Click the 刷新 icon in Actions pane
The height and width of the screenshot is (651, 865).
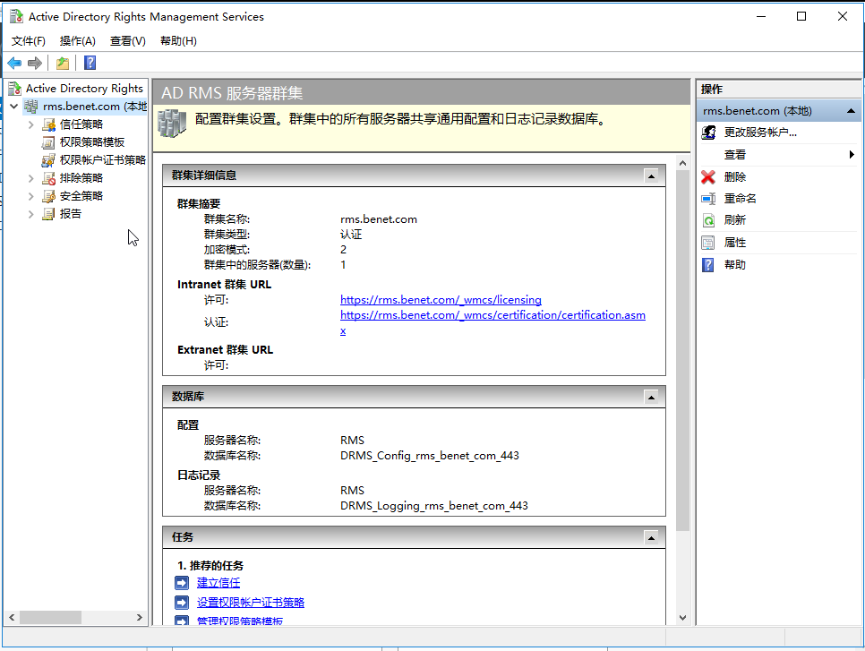708,220
